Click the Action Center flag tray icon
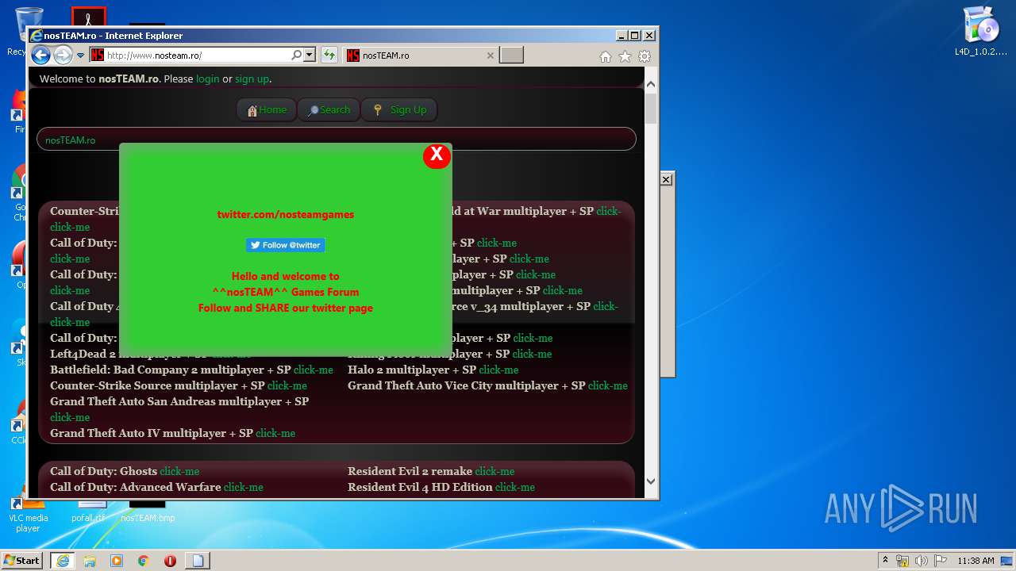 [939, 561]
